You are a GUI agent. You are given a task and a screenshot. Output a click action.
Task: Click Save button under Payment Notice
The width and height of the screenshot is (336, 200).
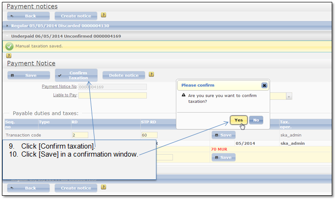point(29,75)
